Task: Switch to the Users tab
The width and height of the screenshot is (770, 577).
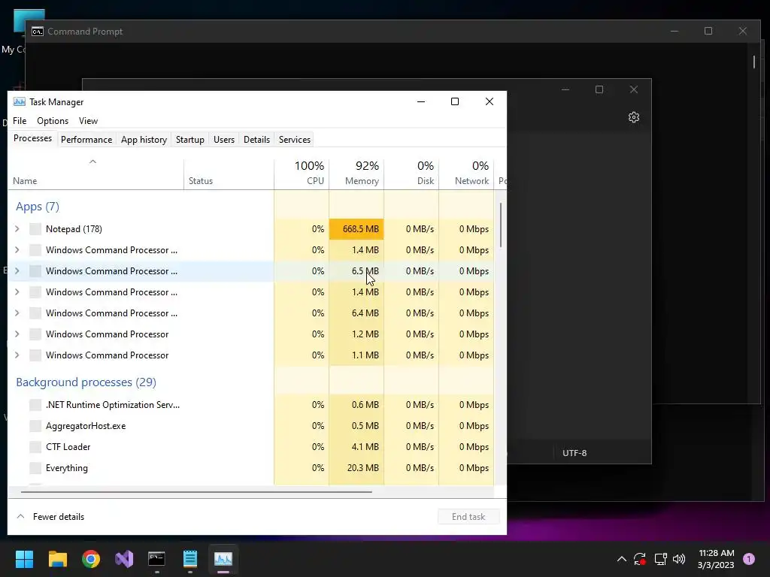Action: coord(224,140)
